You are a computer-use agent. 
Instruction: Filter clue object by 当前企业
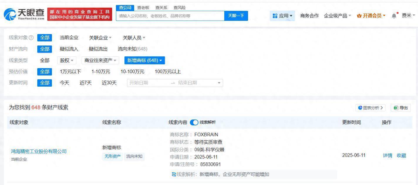(69, 38)
